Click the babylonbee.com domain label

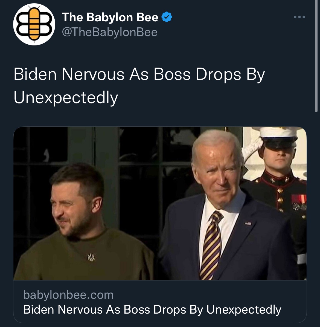click(68, 295)
